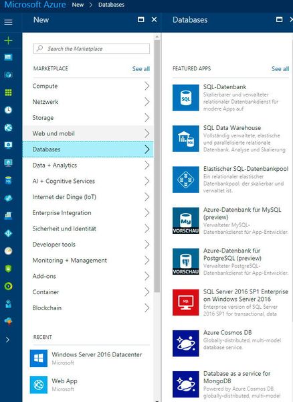293x402 pixels.
Task: Open Azure Cosmos DB title link
Action: pyautogui.click(x=227, y=332)
